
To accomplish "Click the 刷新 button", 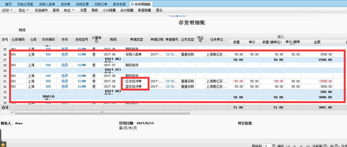I will (x=95, y=10).
